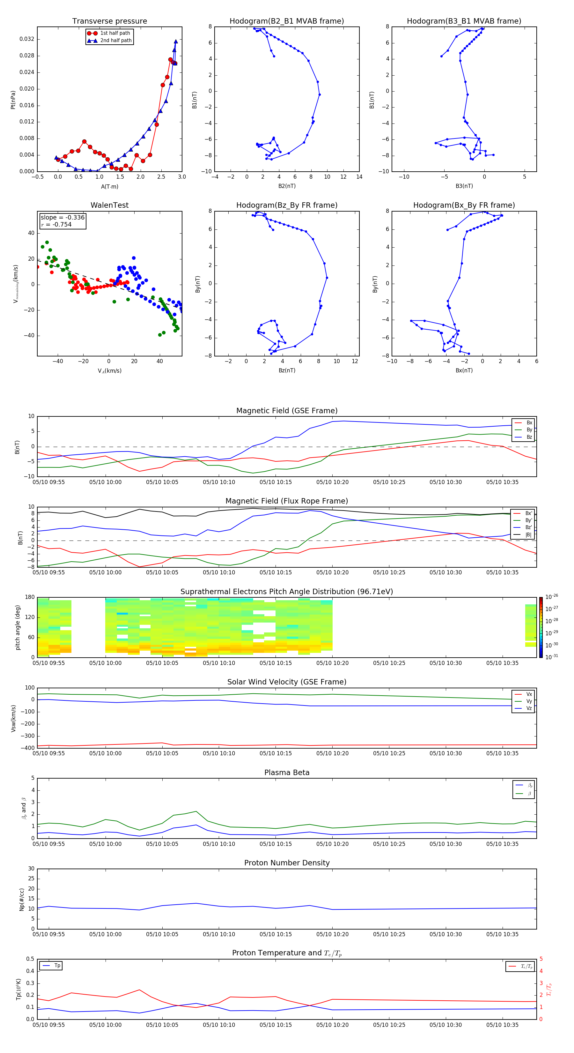Click 'Hodogram(Bx_By FR frame)' title
The height and width of the screenshot is (1053, 574).
click(464, 205)
